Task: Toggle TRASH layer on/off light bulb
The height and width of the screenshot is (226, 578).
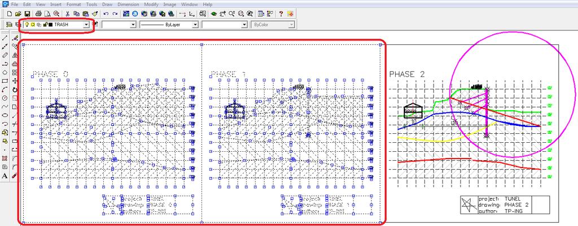Action: pos(27,25)
